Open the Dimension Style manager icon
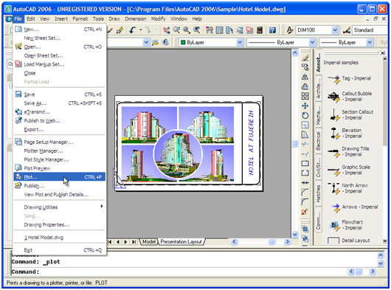Viewport: 391px width, 290px height. 347,30
